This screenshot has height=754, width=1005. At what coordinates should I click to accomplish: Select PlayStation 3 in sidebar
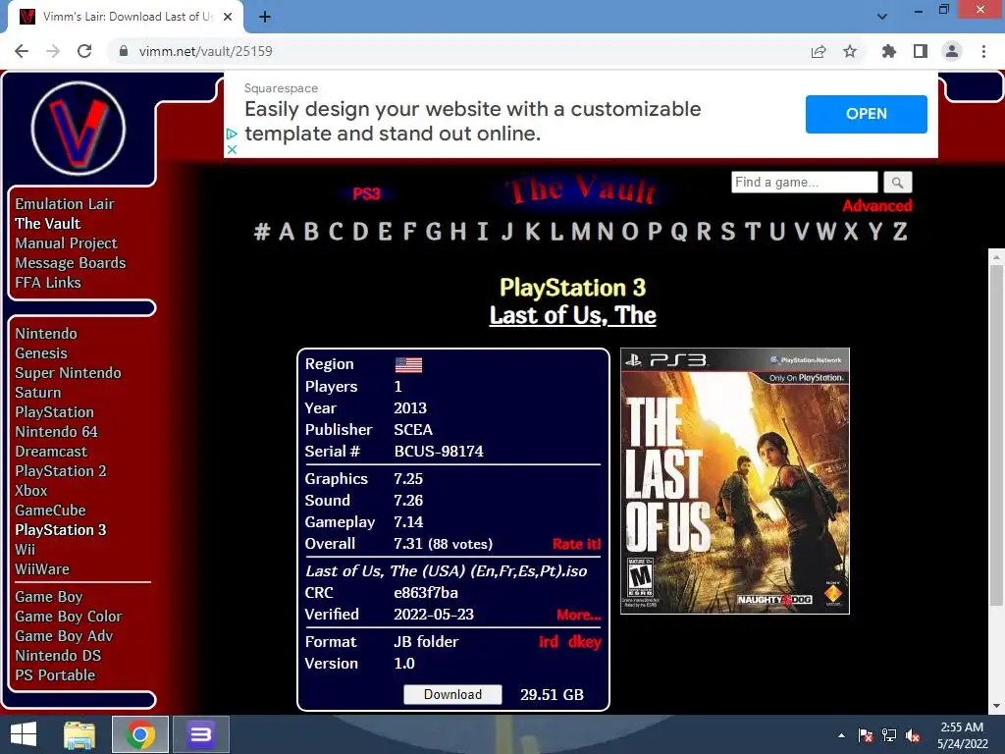click(61, 530)
